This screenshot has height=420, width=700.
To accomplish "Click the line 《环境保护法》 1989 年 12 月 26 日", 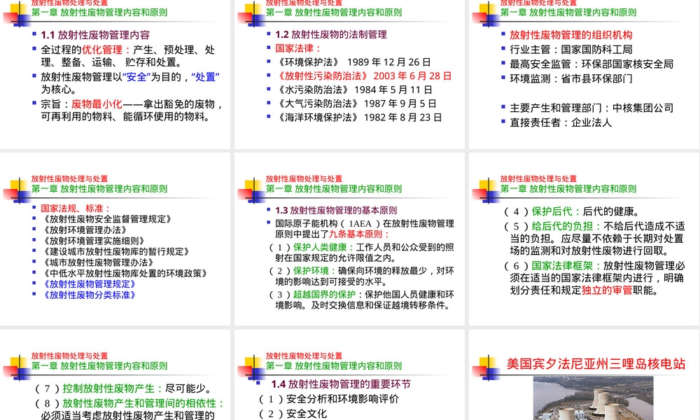I will click(353, 62).
